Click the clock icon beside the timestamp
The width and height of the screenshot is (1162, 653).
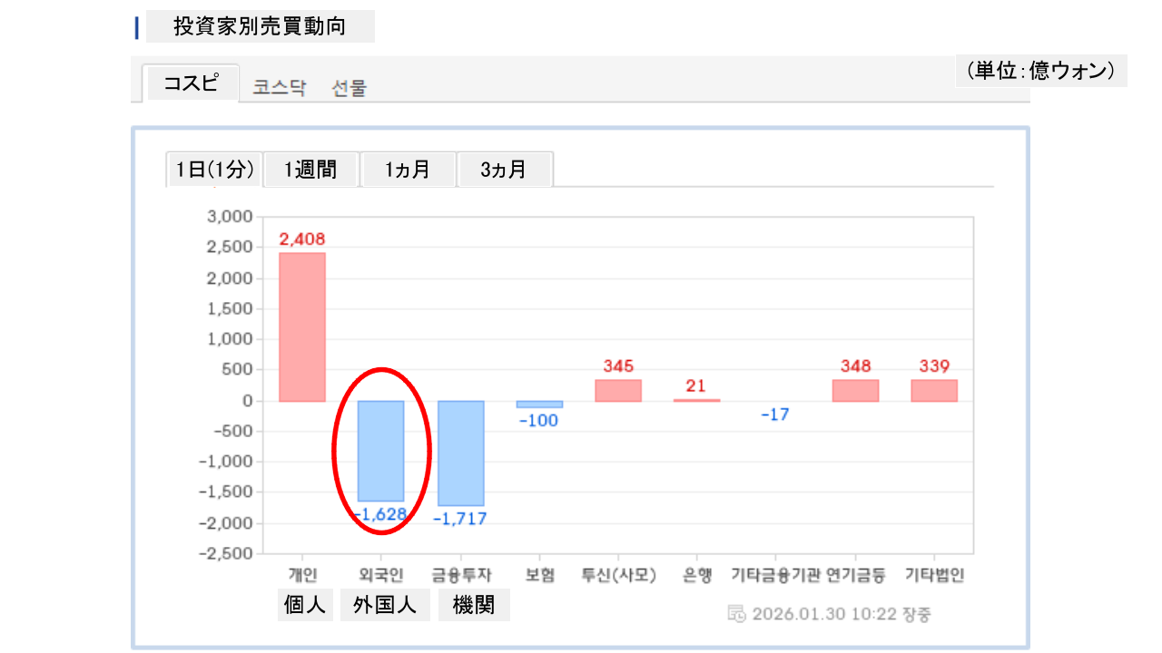point(737,614)
